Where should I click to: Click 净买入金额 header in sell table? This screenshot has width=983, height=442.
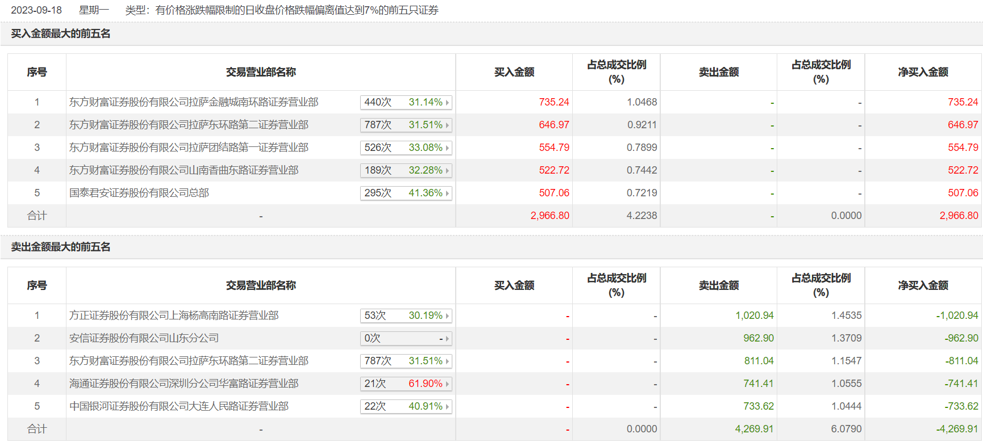[x=923, y=285]
